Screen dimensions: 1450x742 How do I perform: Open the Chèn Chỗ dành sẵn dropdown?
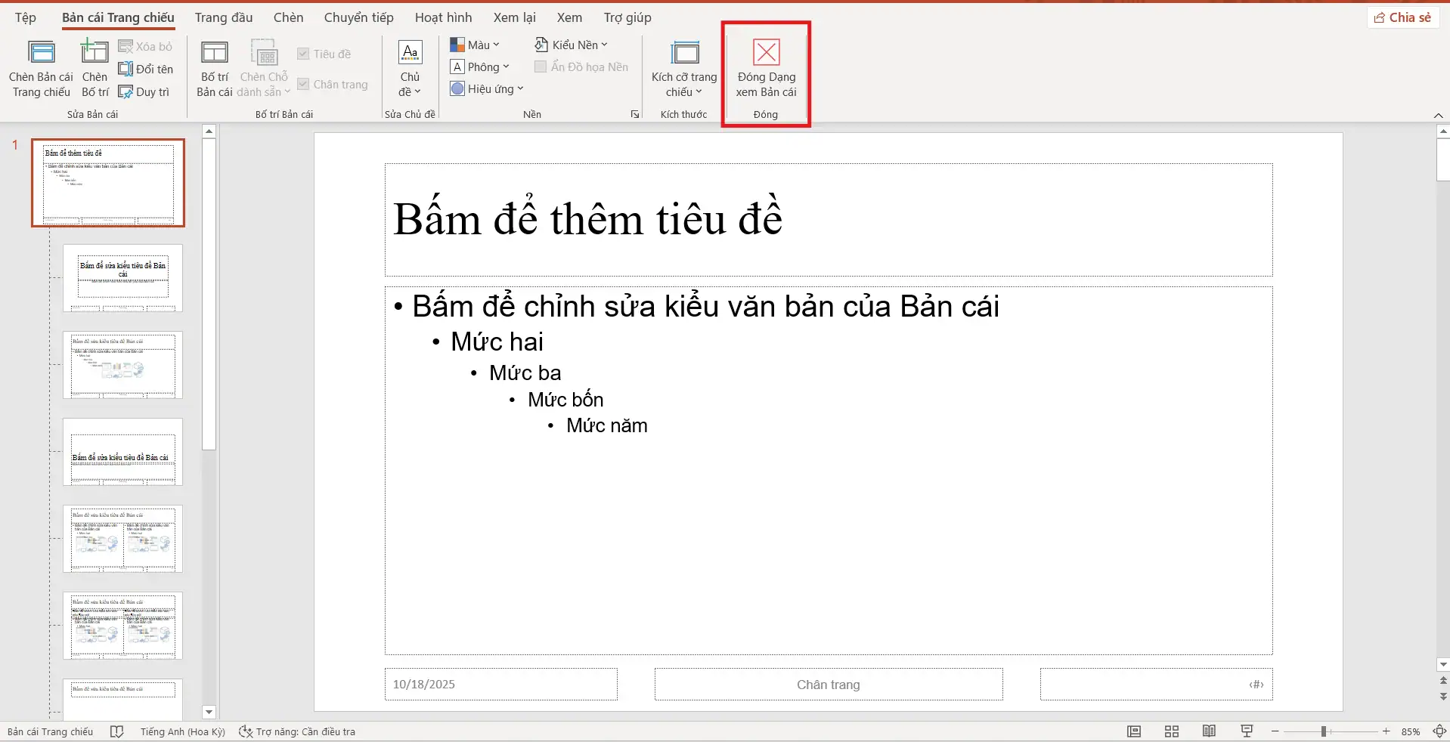263,68
